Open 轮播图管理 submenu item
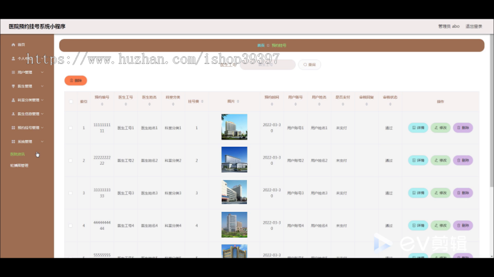The height and width of the screenshot is (277, 494). (x=19, y=165)
